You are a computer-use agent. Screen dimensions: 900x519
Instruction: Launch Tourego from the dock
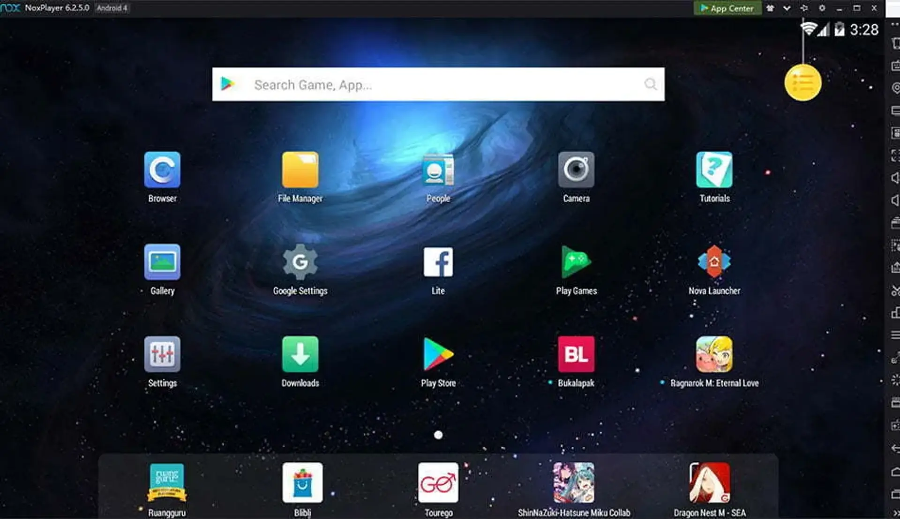(438, 483)
